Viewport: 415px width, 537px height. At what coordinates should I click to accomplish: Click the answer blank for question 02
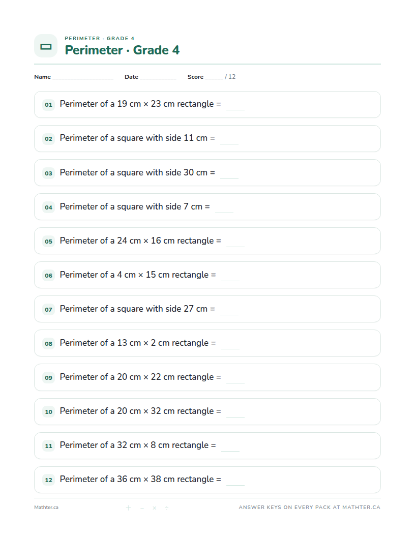[229, 139]
